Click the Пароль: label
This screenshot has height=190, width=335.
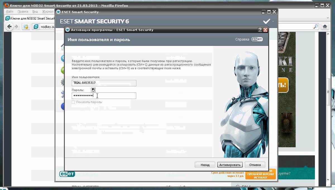click(x=78, y=90)
